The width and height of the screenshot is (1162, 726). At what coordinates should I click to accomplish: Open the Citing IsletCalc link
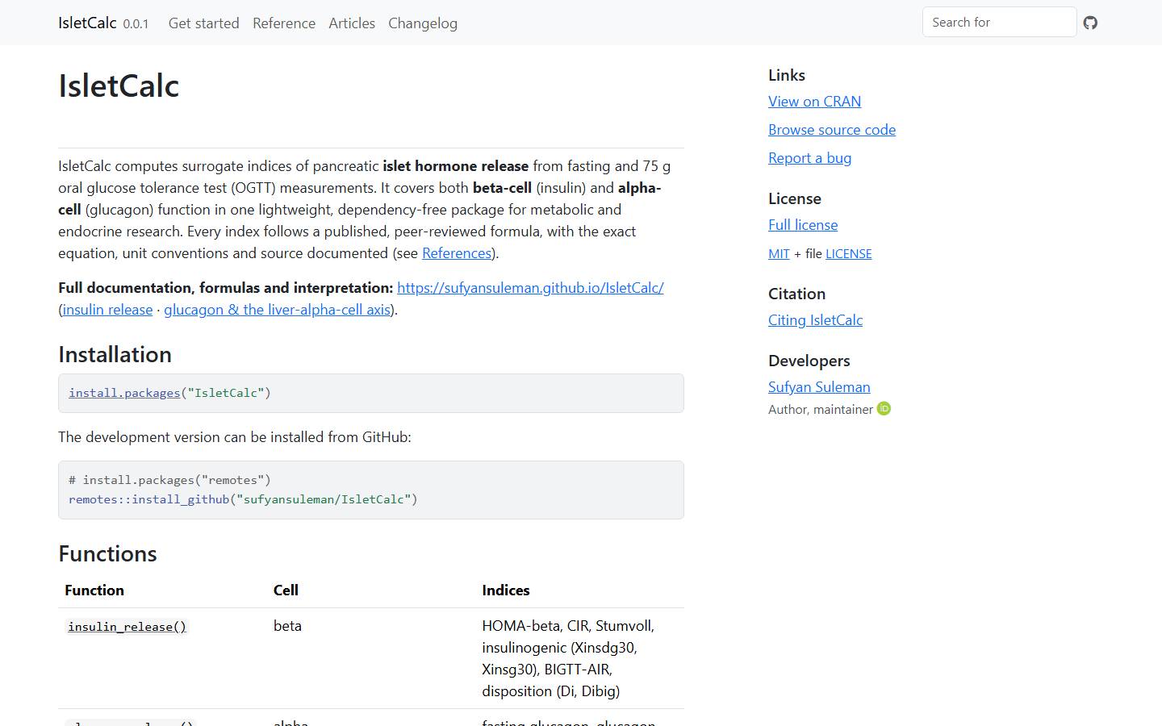(815, 320)
